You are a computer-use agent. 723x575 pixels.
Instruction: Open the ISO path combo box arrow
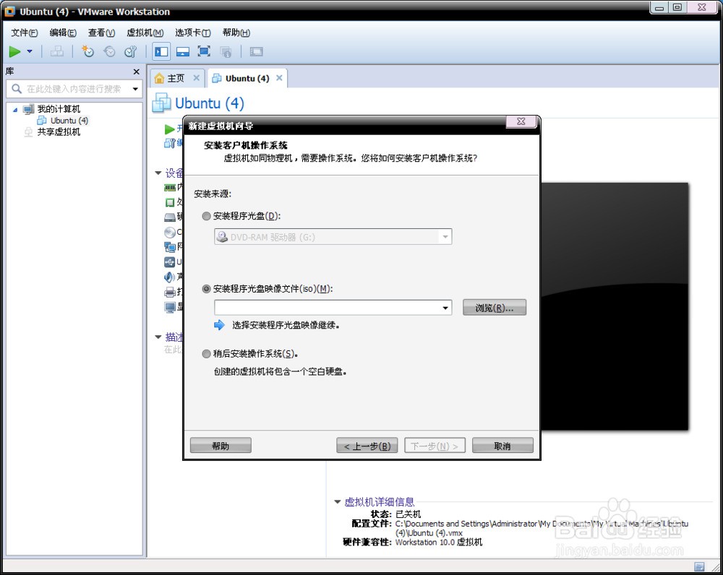[445, 308]
